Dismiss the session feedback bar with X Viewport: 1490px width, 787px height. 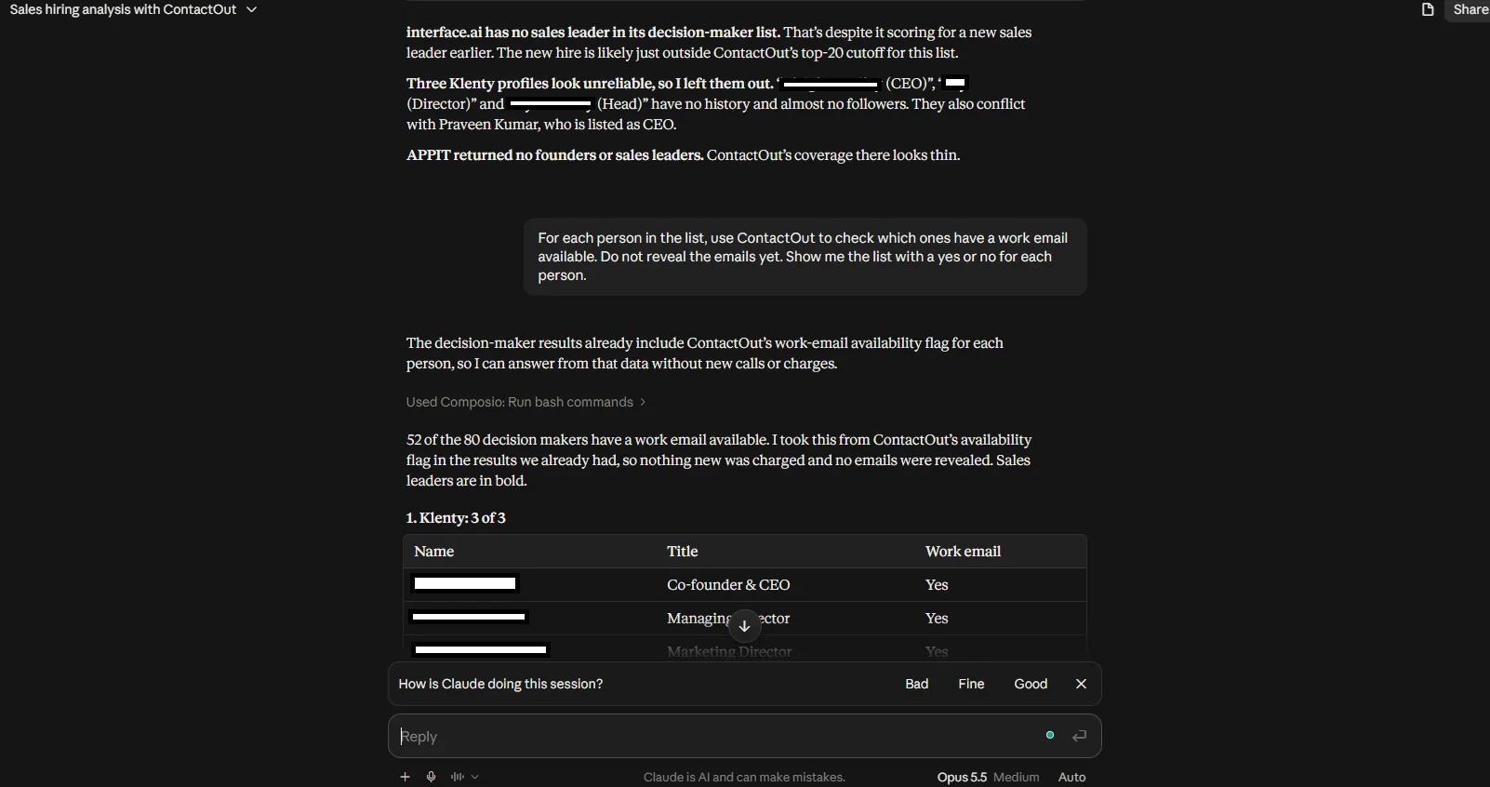1081,684
